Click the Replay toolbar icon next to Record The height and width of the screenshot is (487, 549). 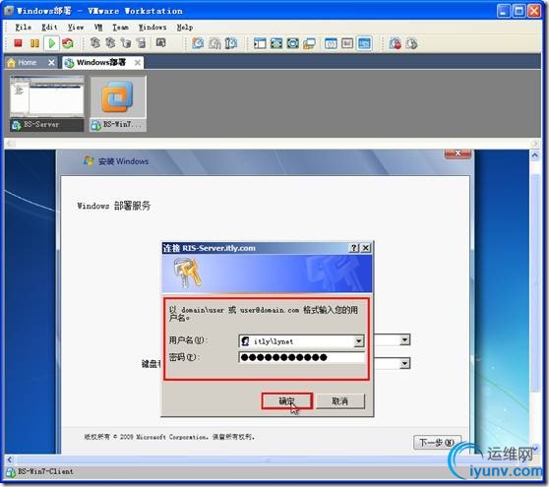[411, 43]
